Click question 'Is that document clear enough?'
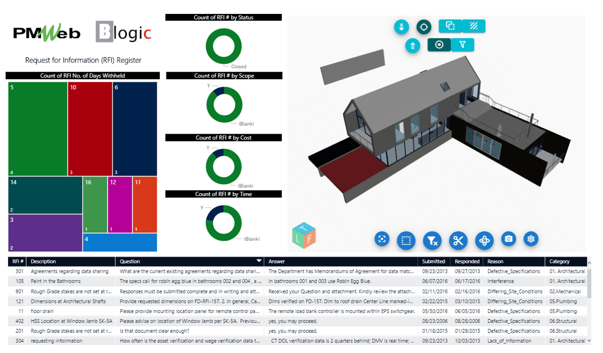Viewport: 603px width, 353px height. click(154, 331)
